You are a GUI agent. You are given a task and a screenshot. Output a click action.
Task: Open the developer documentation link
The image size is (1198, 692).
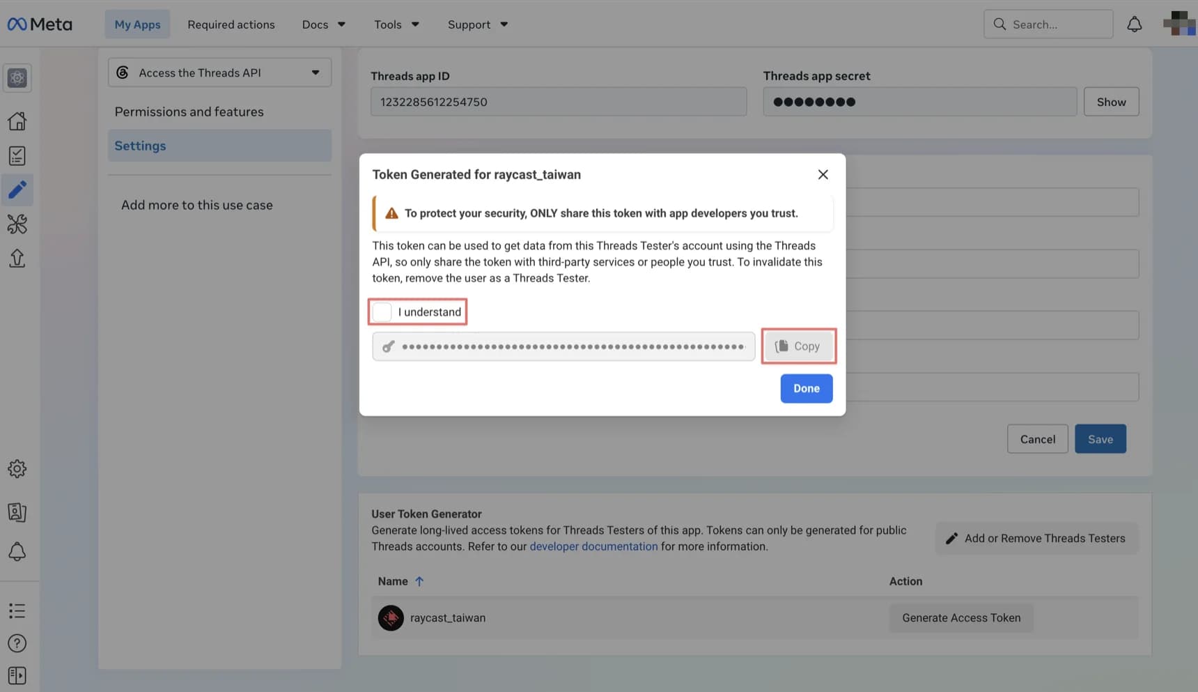coord(593,546)
